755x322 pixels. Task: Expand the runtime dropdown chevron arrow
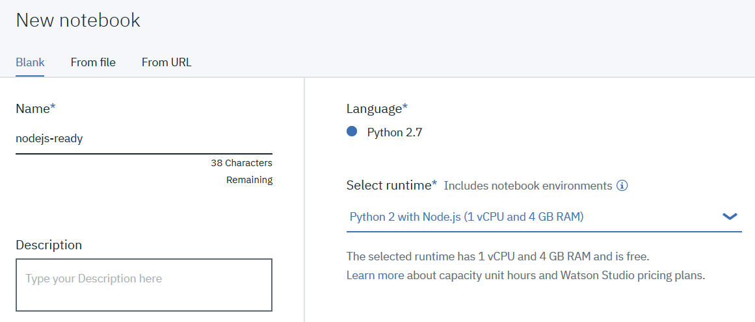(730, 217)
